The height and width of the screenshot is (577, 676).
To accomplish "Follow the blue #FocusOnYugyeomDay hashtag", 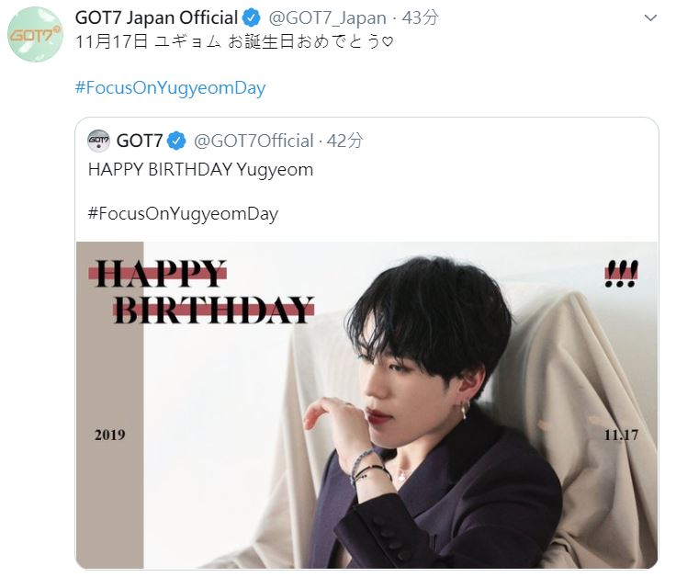I will pos(170,88).
